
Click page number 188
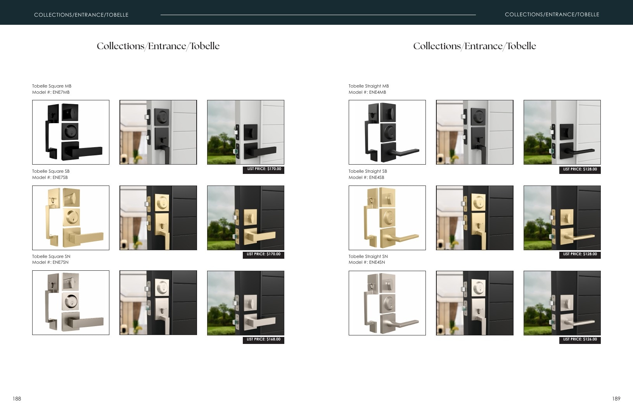(x=17, y=399)
